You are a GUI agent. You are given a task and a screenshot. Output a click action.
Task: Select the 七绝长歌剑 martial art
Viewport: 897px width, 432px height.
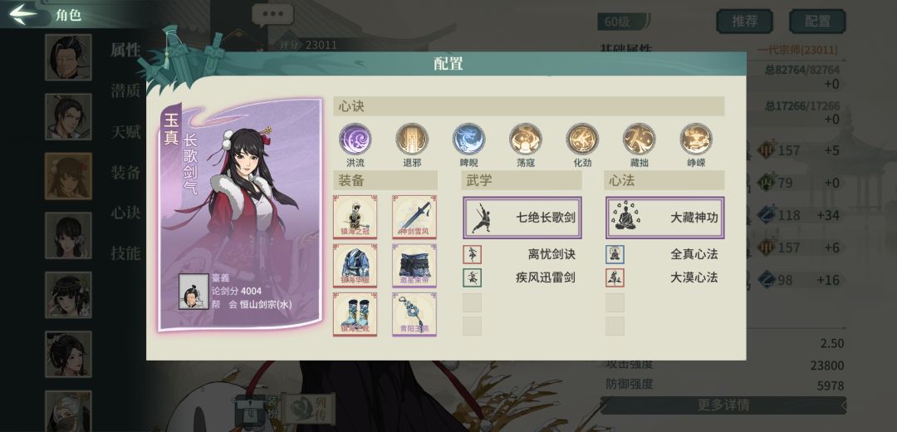point(522,218)
